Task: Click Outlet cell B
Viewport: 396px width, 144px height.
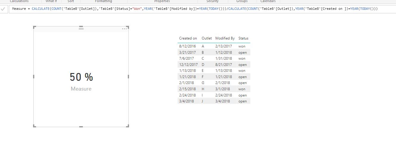Action: (203, 53)
